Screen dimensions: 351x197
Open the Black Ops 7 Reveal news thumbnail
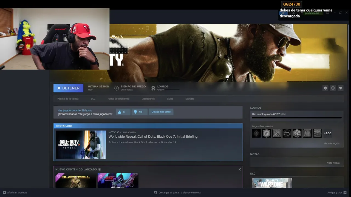81,144
